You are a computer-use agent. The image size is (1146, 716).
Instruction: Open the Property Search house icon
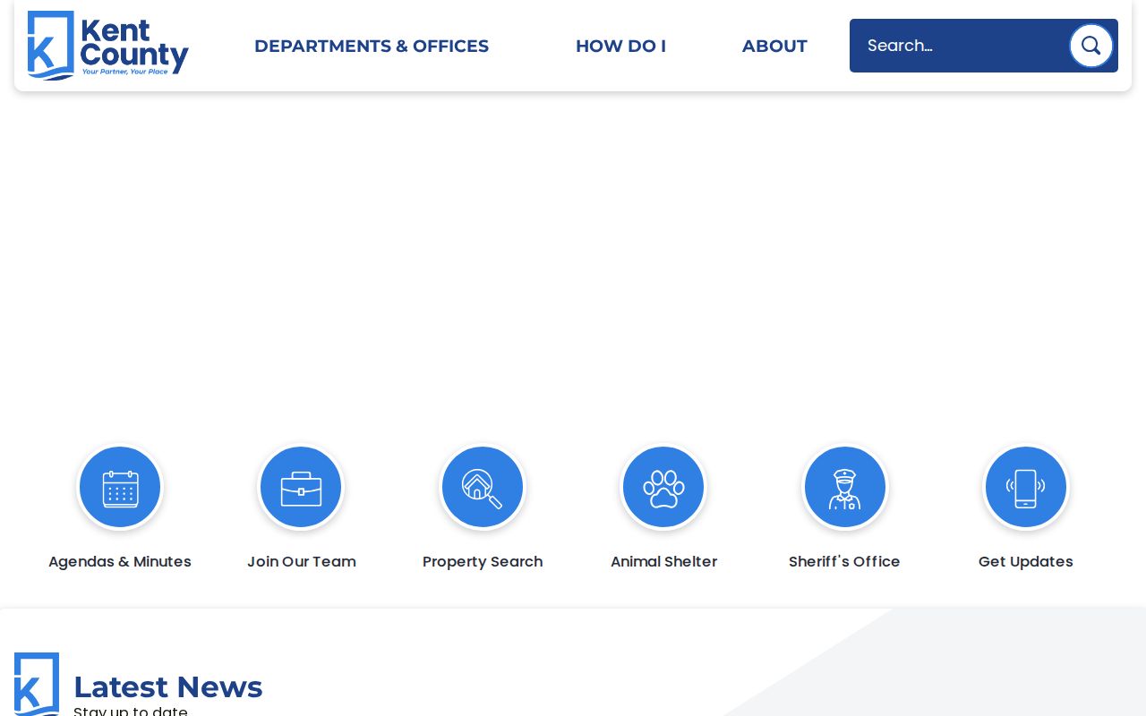point(483,488)
